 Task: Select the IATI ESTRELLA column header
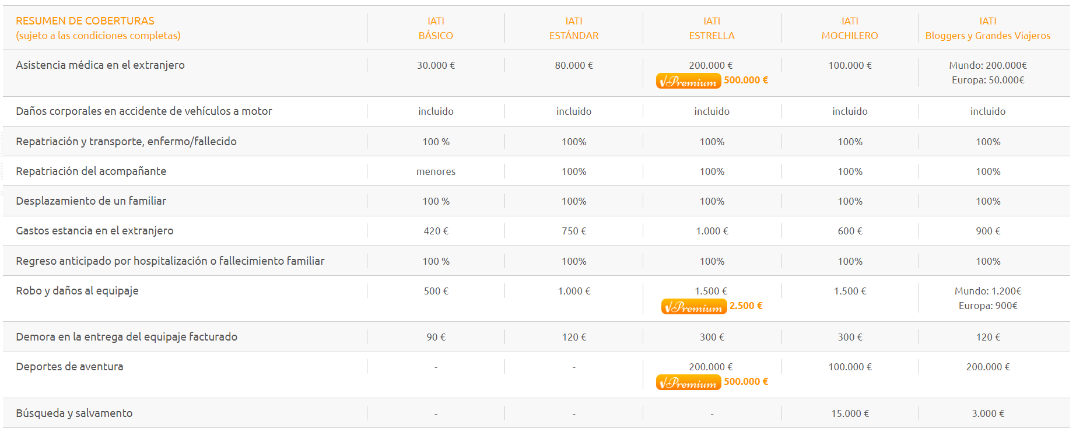[x=712, y=28]
